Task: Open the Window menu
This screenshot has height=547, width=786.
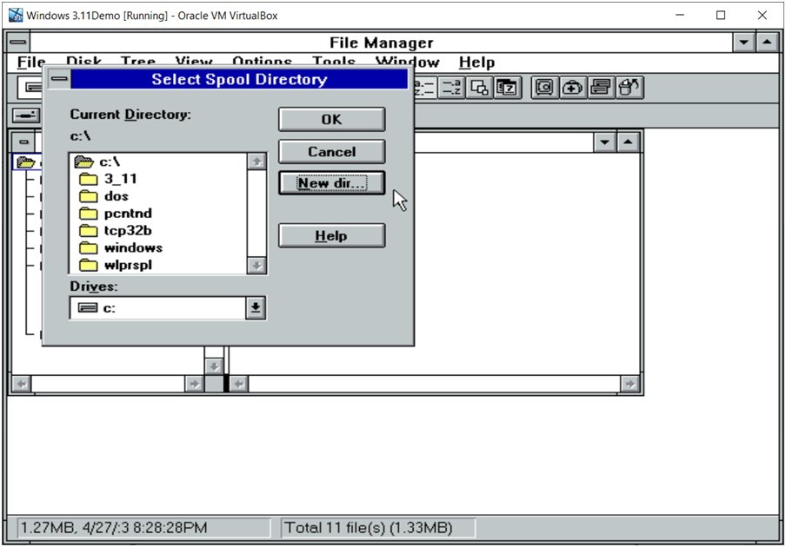Action: [407, 62]
